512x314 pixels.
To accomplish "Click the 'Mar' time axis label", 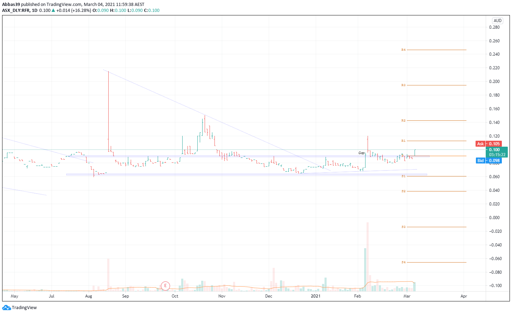I will [407, 296].
